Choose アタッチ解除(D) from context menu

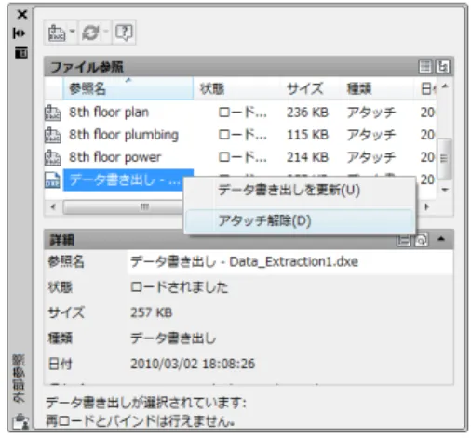(300, 220)
